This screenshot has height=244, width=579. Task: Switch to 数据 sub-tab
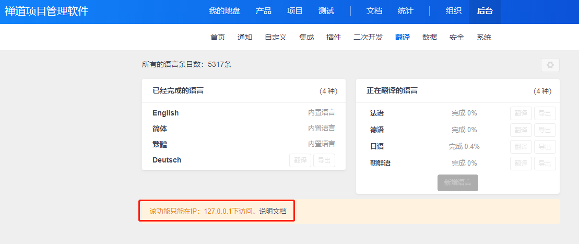430,37
